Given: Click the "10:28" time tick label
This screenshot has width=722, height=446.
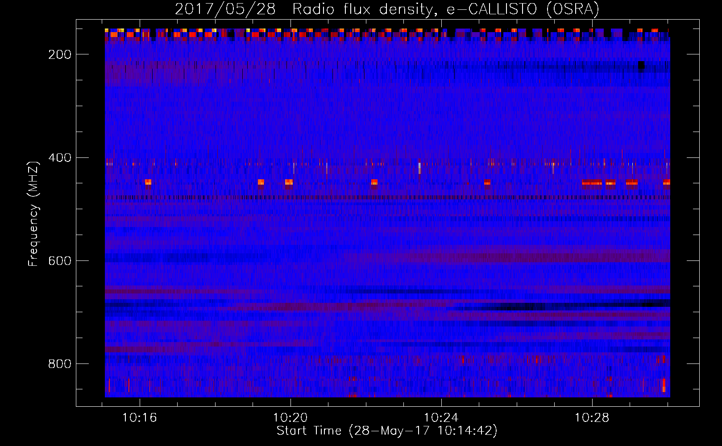Looking at the screenshot, I should tap(592, 418).
